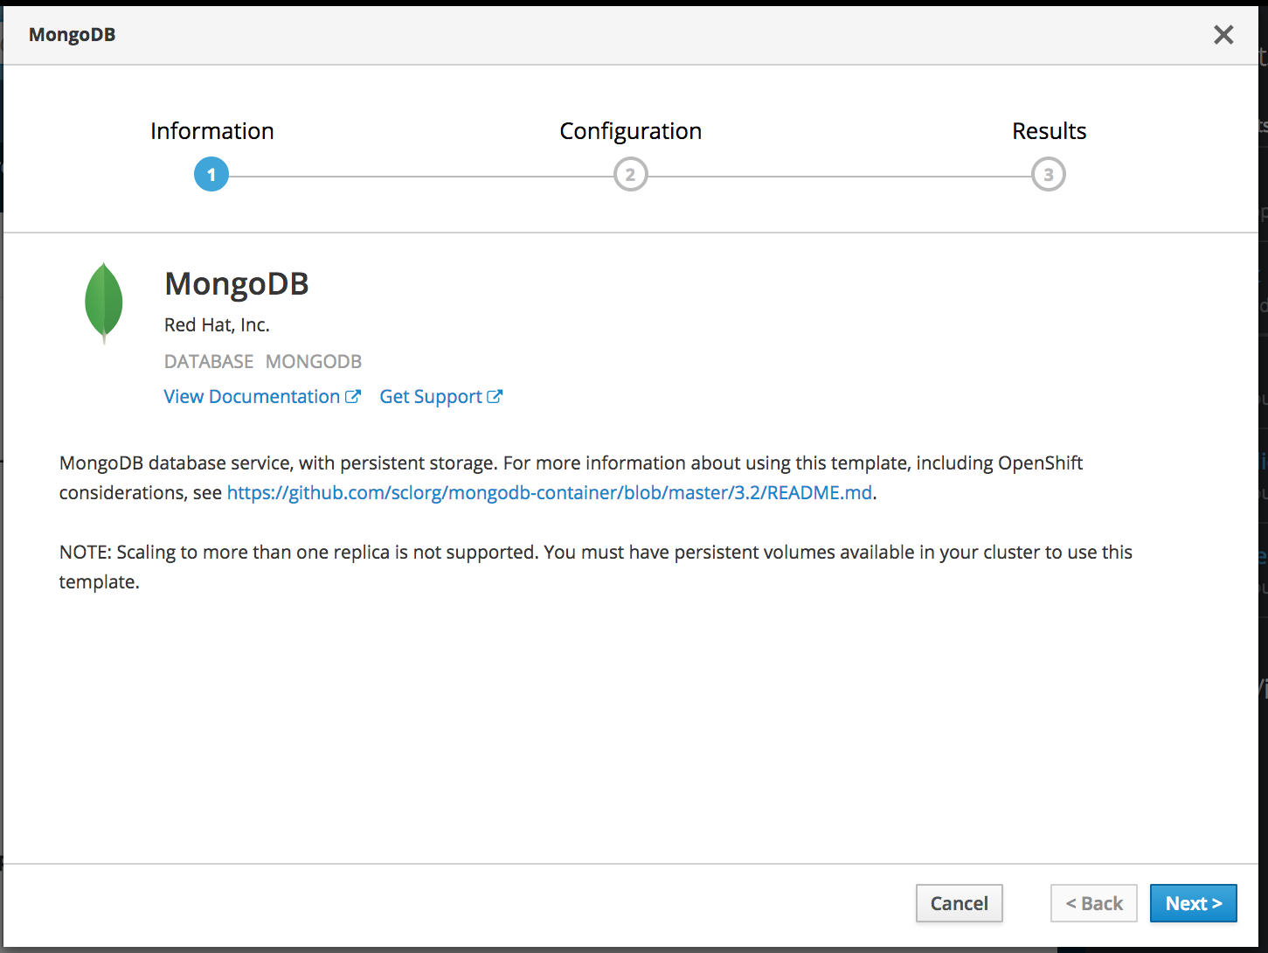The image size is (1268, 953).
Task: Select step 2 Configuration circle
Action: [630, 175]
